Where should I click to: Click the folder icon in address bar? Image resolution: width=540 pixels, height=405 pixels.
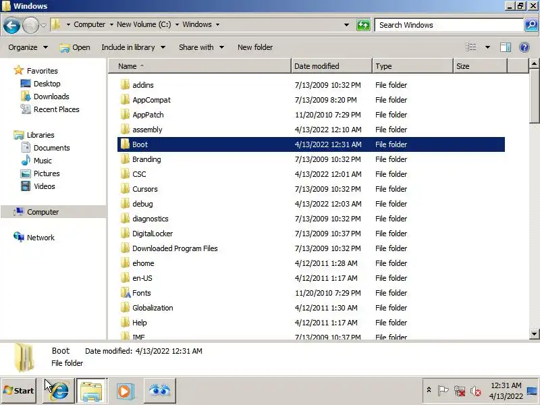pos(56,24)
